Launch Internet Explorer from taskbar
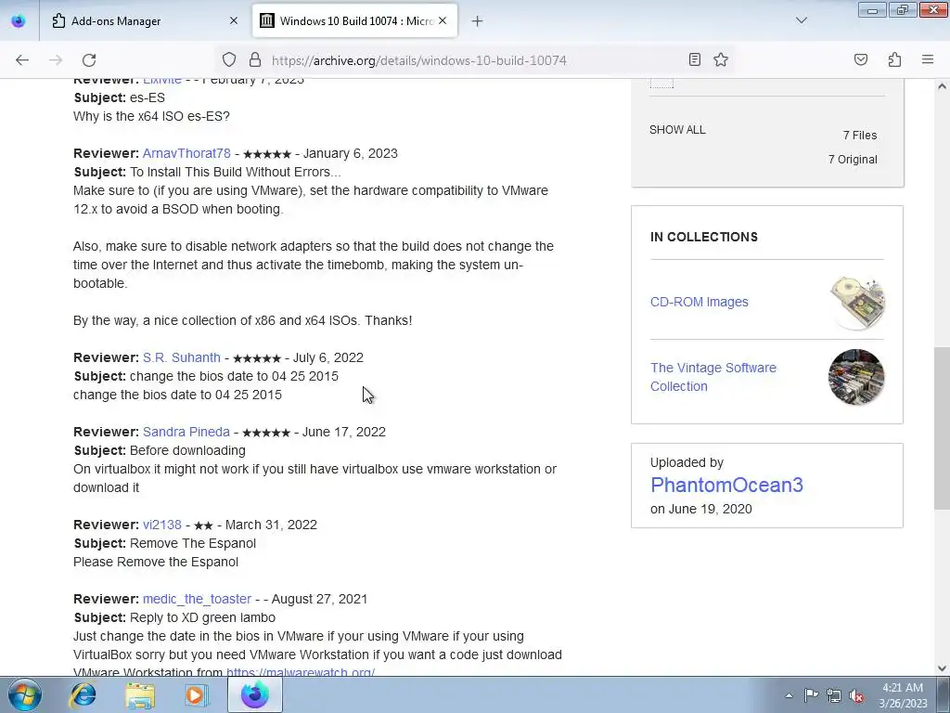The width and height of the screenshot is (950, 713). (x=83, y=694)
